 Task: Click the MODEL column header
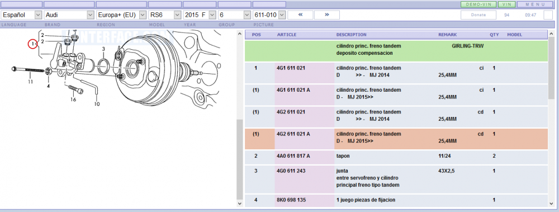coord(514,35)
